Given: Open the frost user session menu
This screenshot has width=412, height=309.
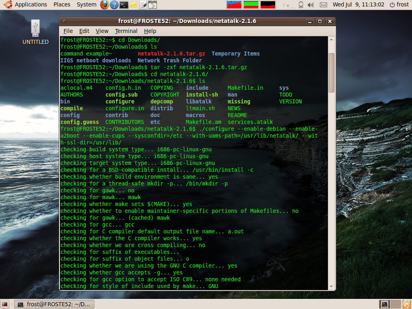Looking at the screenshot, I should click(x=399, y=5).
